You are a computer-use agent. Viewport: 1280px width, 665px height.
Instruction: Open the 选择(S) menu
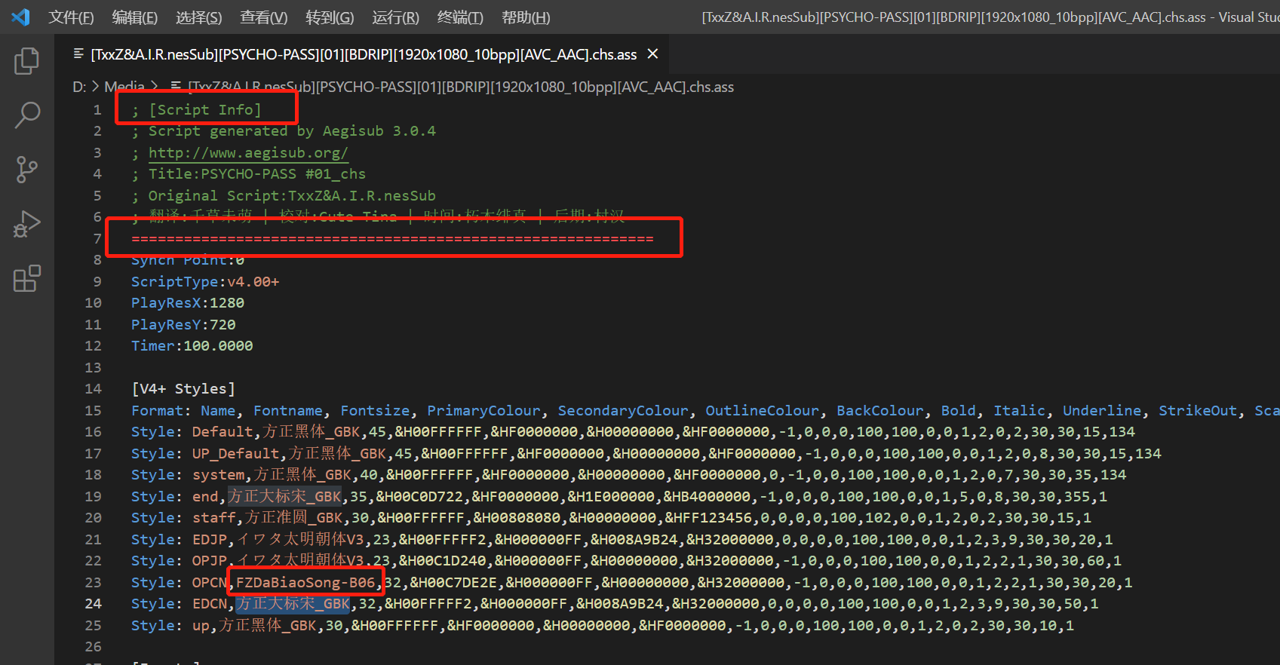pyautogui.click(x=198, y=17)
